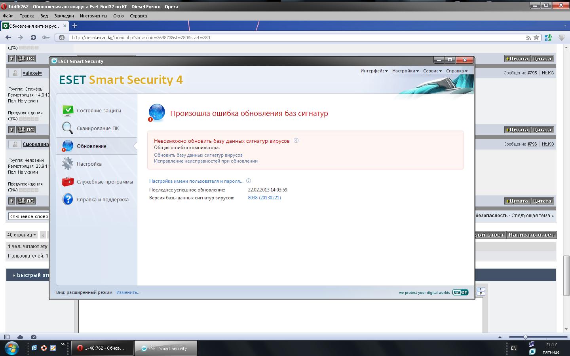
Task: Open the Инструменты menu in Opera
Action: tap(93, 16)
